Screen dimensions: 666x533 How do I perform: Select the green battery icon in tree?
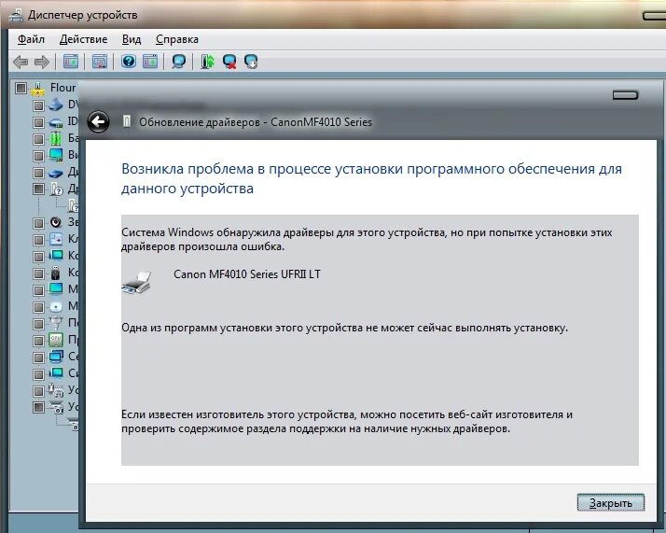(x=56, y=138)
